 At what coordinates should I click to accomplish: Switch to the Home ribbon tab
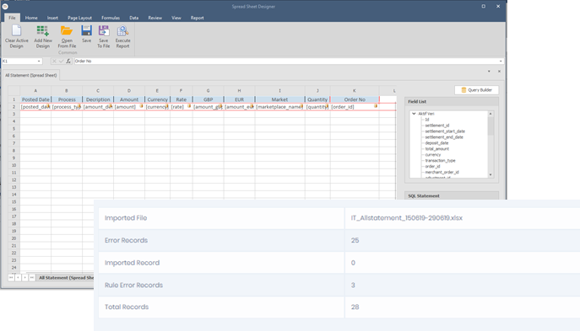click(x=31, y=18)
